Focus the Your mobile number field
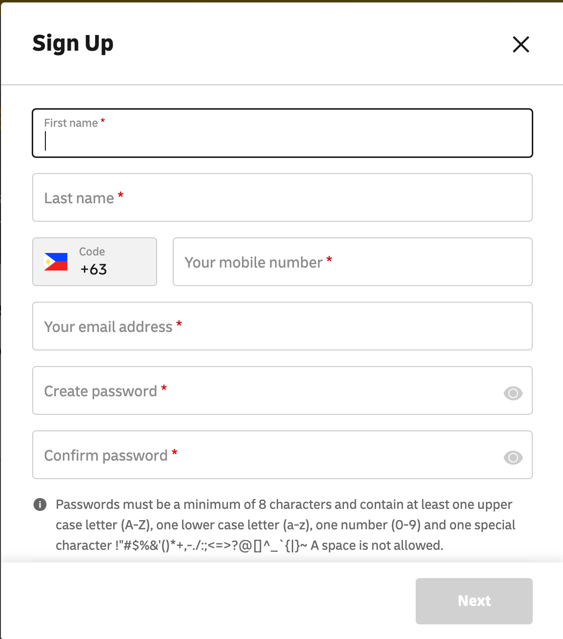The height and width of the screenshot is (639, 563). click(x=352, y=262)
